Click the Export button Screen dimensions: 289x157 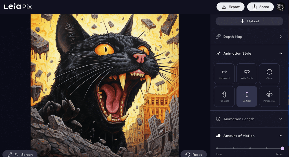[230, 7]
